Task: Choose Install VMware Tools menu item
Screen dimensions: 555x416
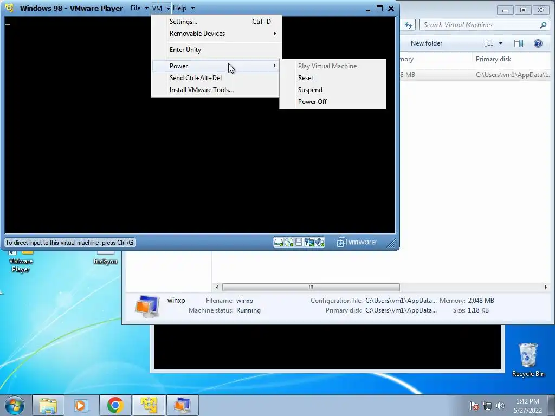Action: pyautogui.click(x=217, y=90)
